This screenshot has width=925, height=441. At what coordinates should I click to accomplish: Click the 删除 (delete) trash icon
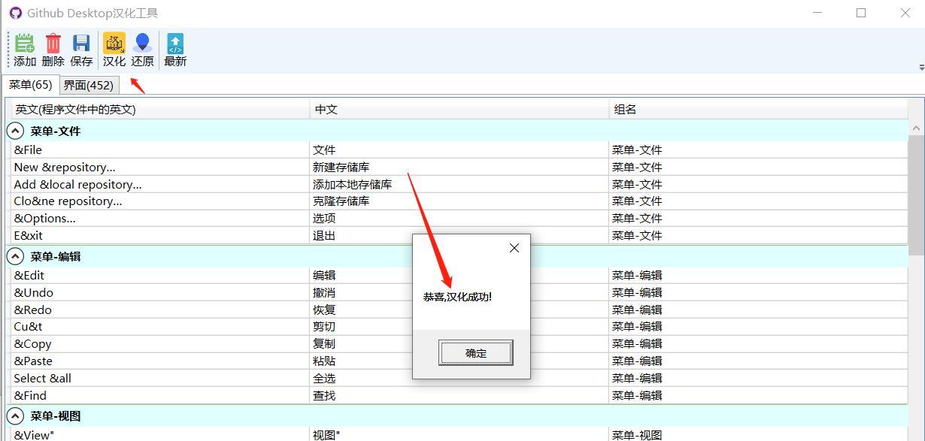point(53,50)
